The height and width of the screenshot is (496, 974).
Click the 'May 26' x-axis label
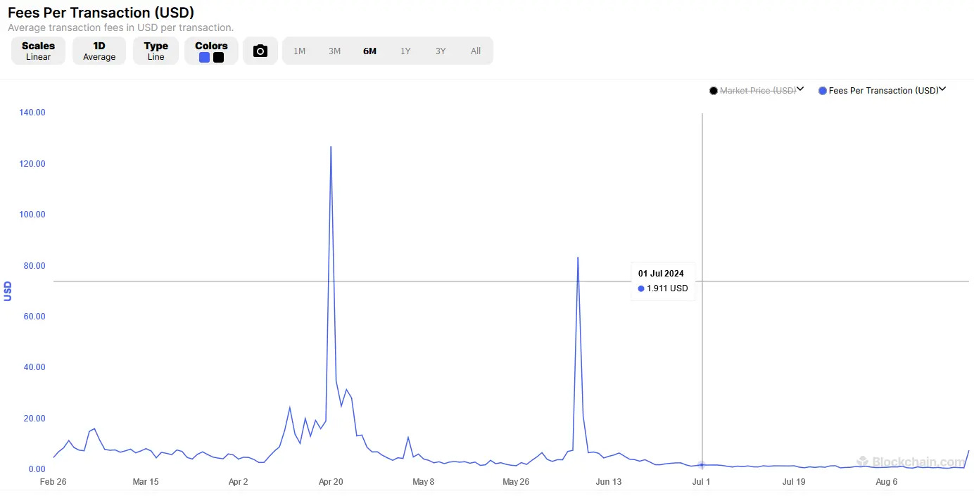pyautogui.click(x=516, y=482)
